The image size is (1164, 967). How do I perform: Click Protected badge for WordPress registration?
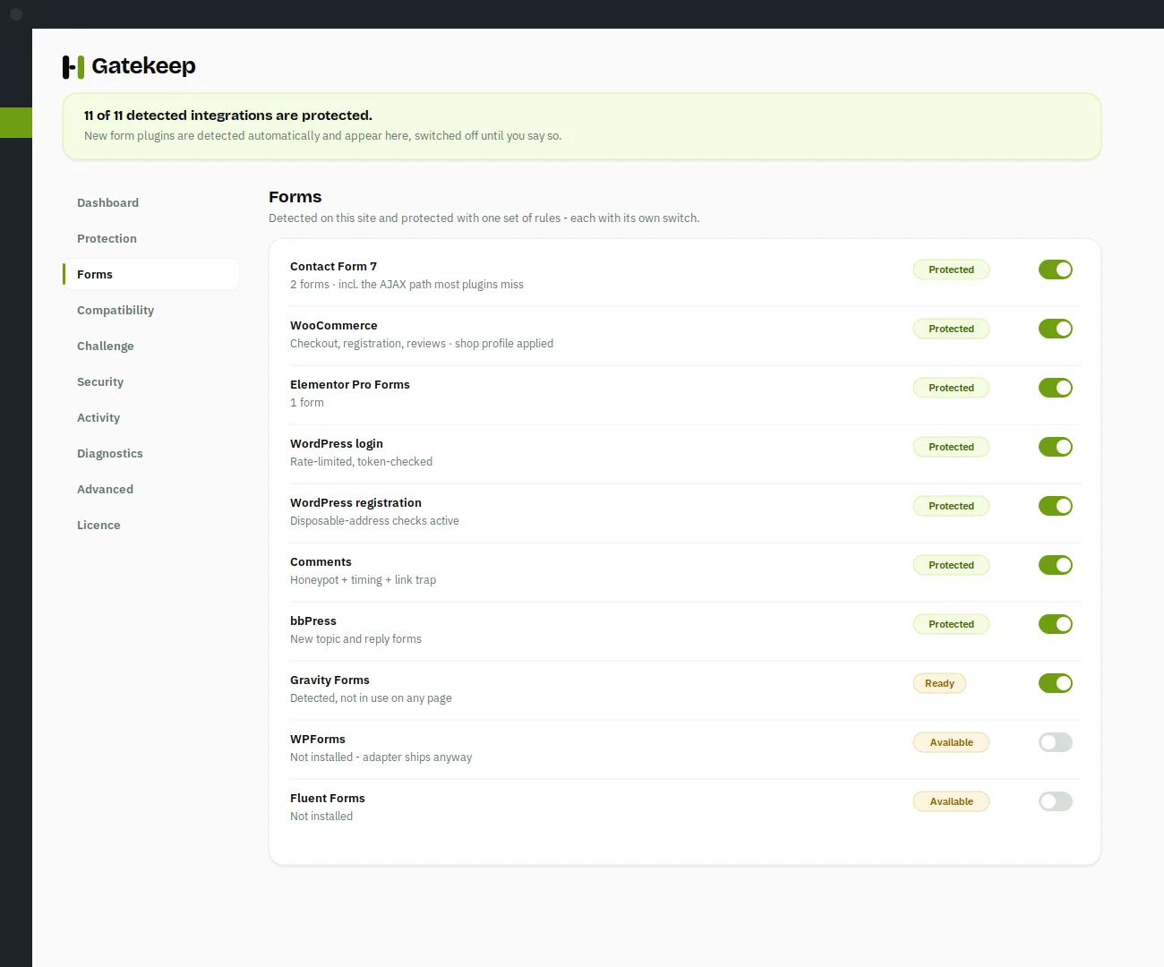951,506
